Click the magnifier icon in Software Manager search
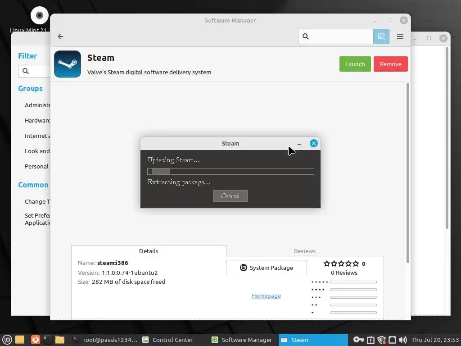 (306, 36)
